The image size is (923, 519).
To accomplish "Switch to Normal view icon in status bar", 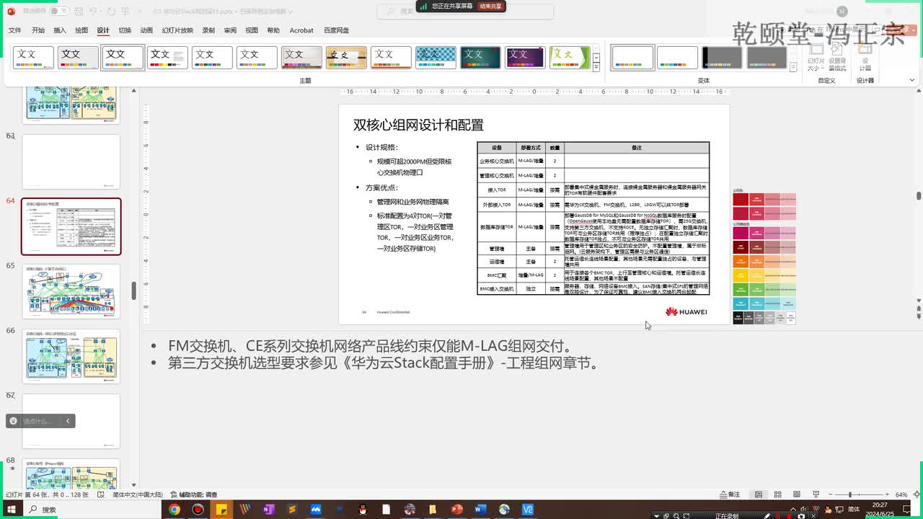I will (758, 494).
